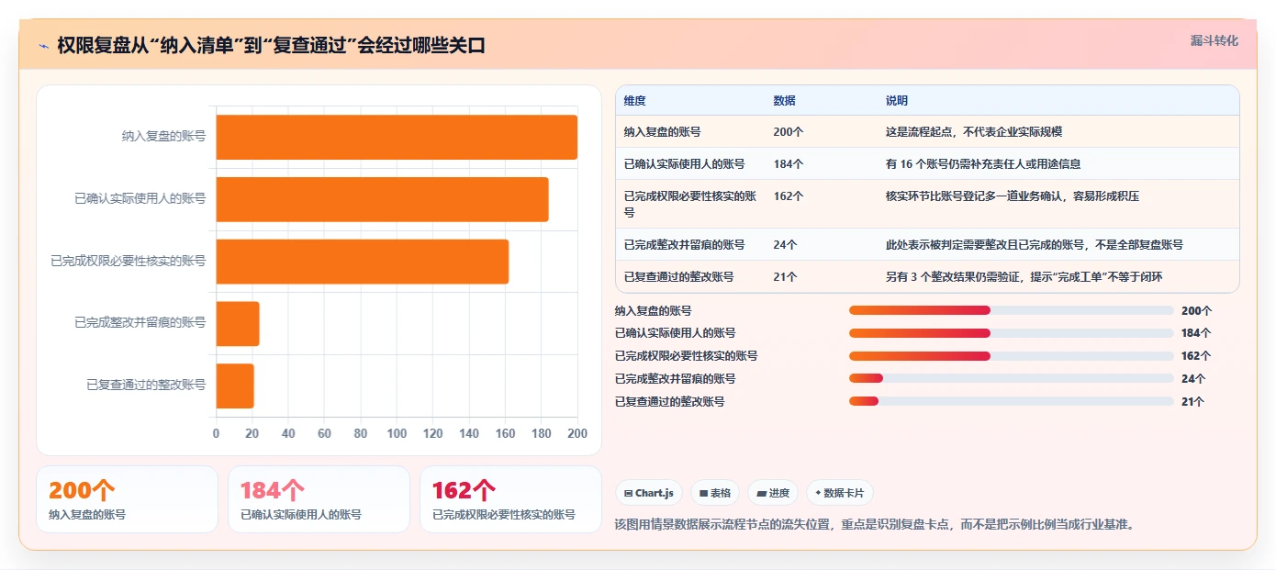
Task: Click progress list label 已完成权限必要性核实的账号
Action: 686,356
